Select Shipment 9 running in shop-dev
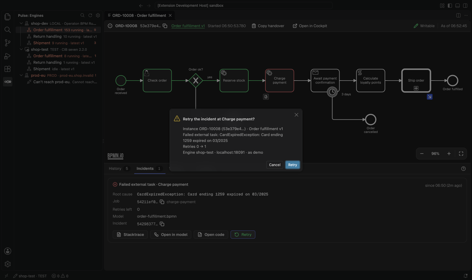The width and height of the screenshot is (472, 280). (58, 43)
